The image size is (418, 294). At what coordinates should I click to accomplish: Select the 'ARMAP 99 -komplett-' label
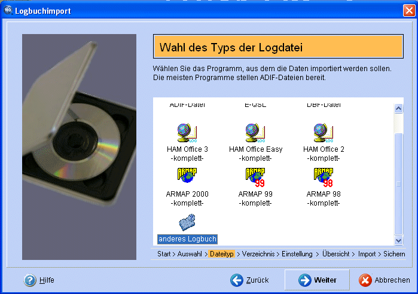(x=255, y=198)
